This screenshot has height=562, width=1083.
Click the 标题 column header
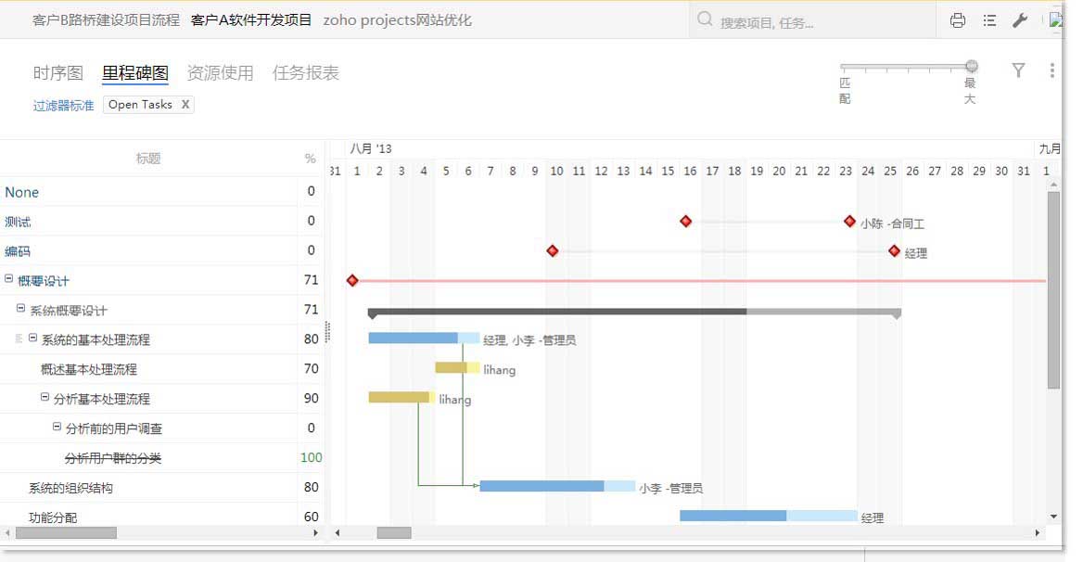click(148, 159)
